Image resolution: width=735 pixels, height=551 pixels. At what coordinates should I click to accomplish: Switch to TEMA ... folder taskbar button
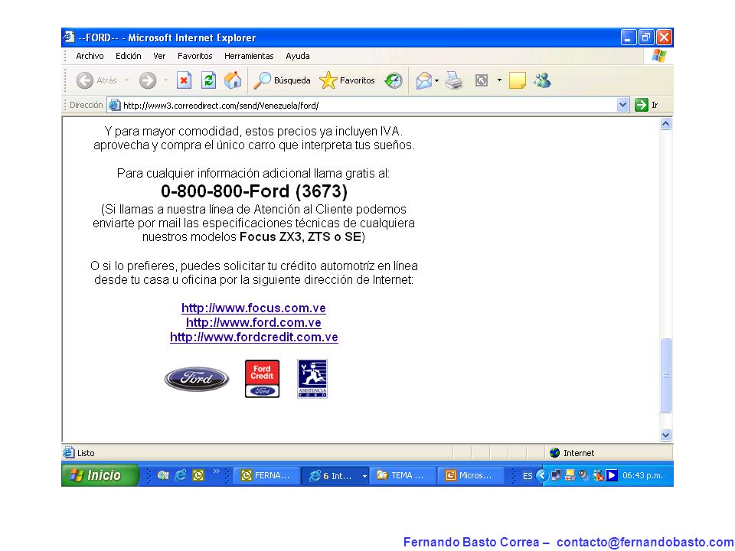point(402,475)
